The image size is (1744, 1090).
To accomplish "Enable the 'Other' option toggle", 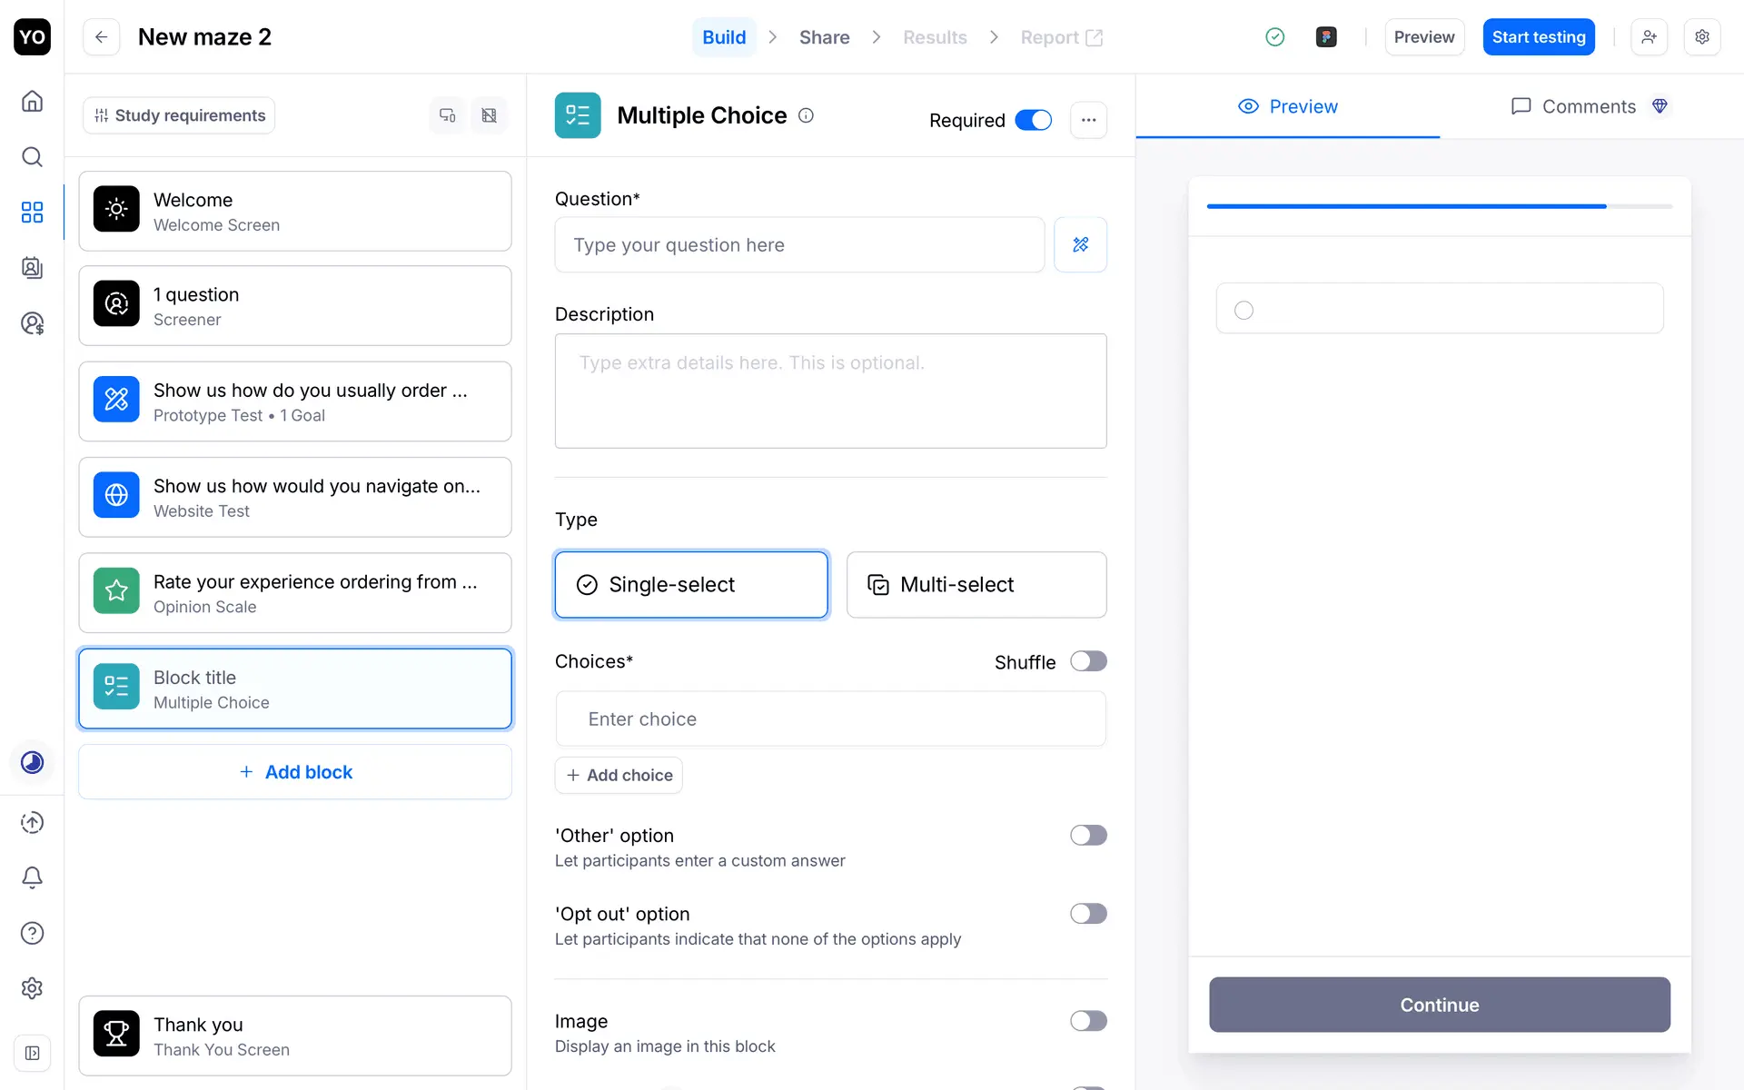I will click(1087, 836).
